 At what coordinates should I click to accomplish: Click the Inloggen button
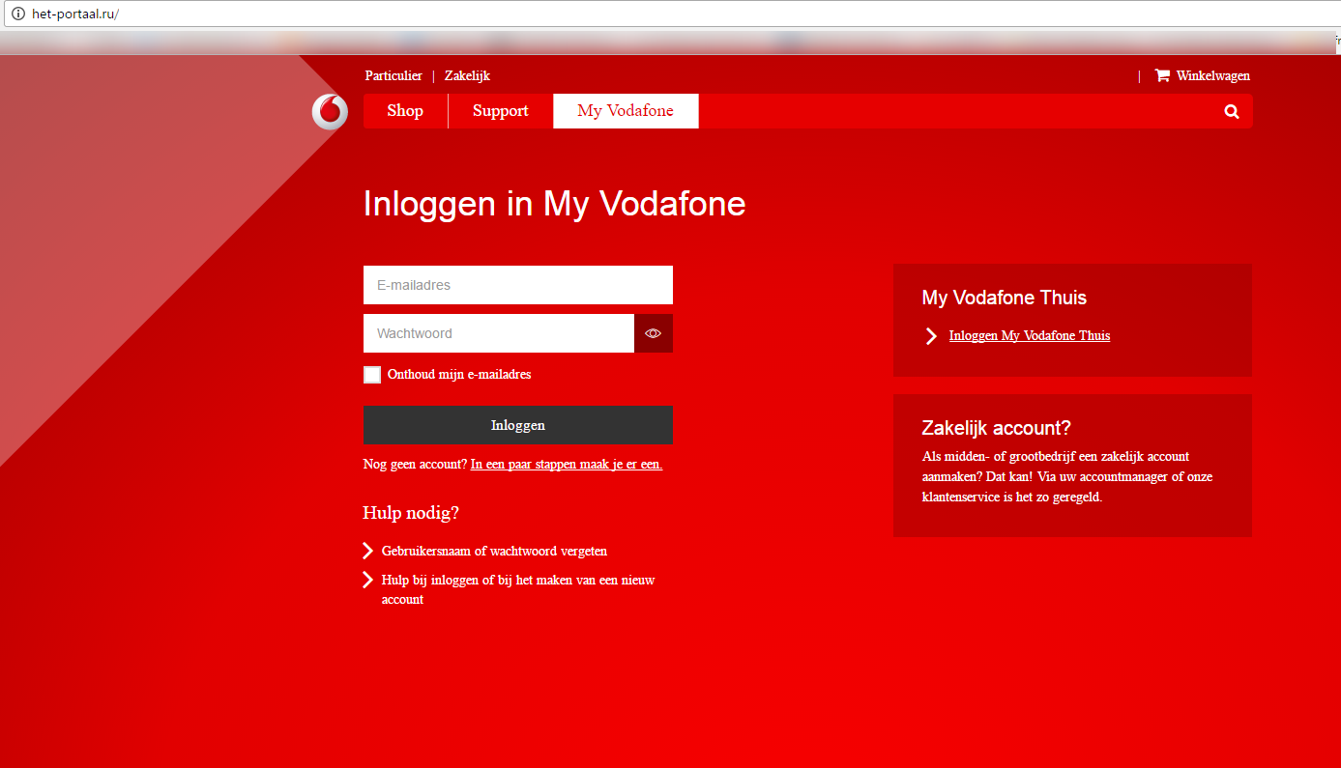coord(518,425)
